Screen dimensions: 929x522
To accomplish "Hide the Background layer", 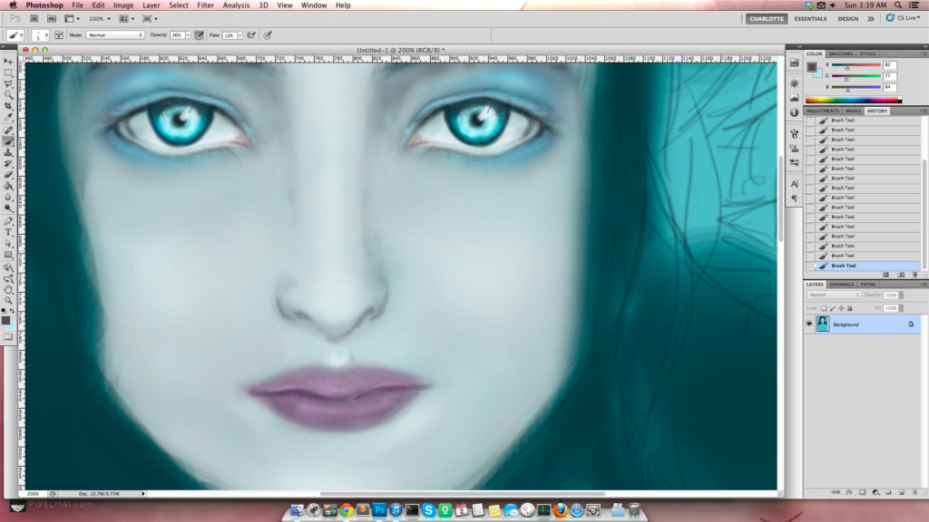I will coord(809,324).
